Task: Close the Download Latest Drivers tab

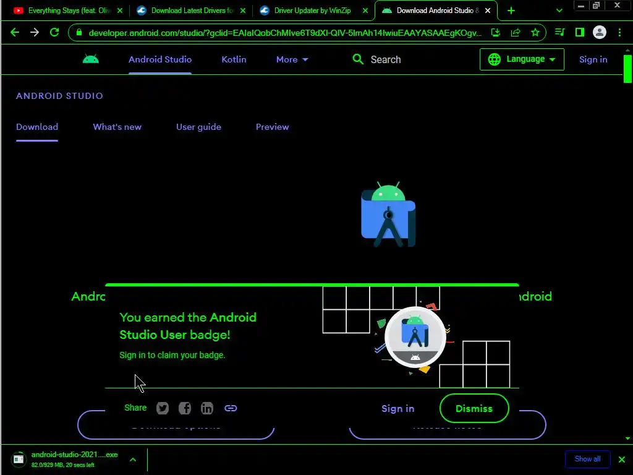Action: point(242,11)
